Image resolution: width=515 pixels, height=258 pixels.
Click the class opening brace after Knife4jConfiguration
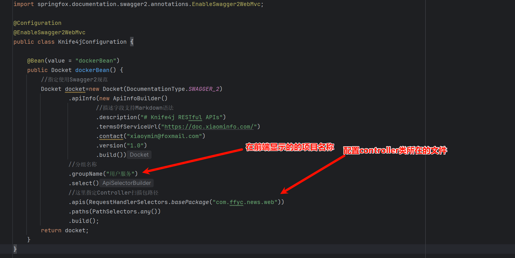tap(132, 42)
